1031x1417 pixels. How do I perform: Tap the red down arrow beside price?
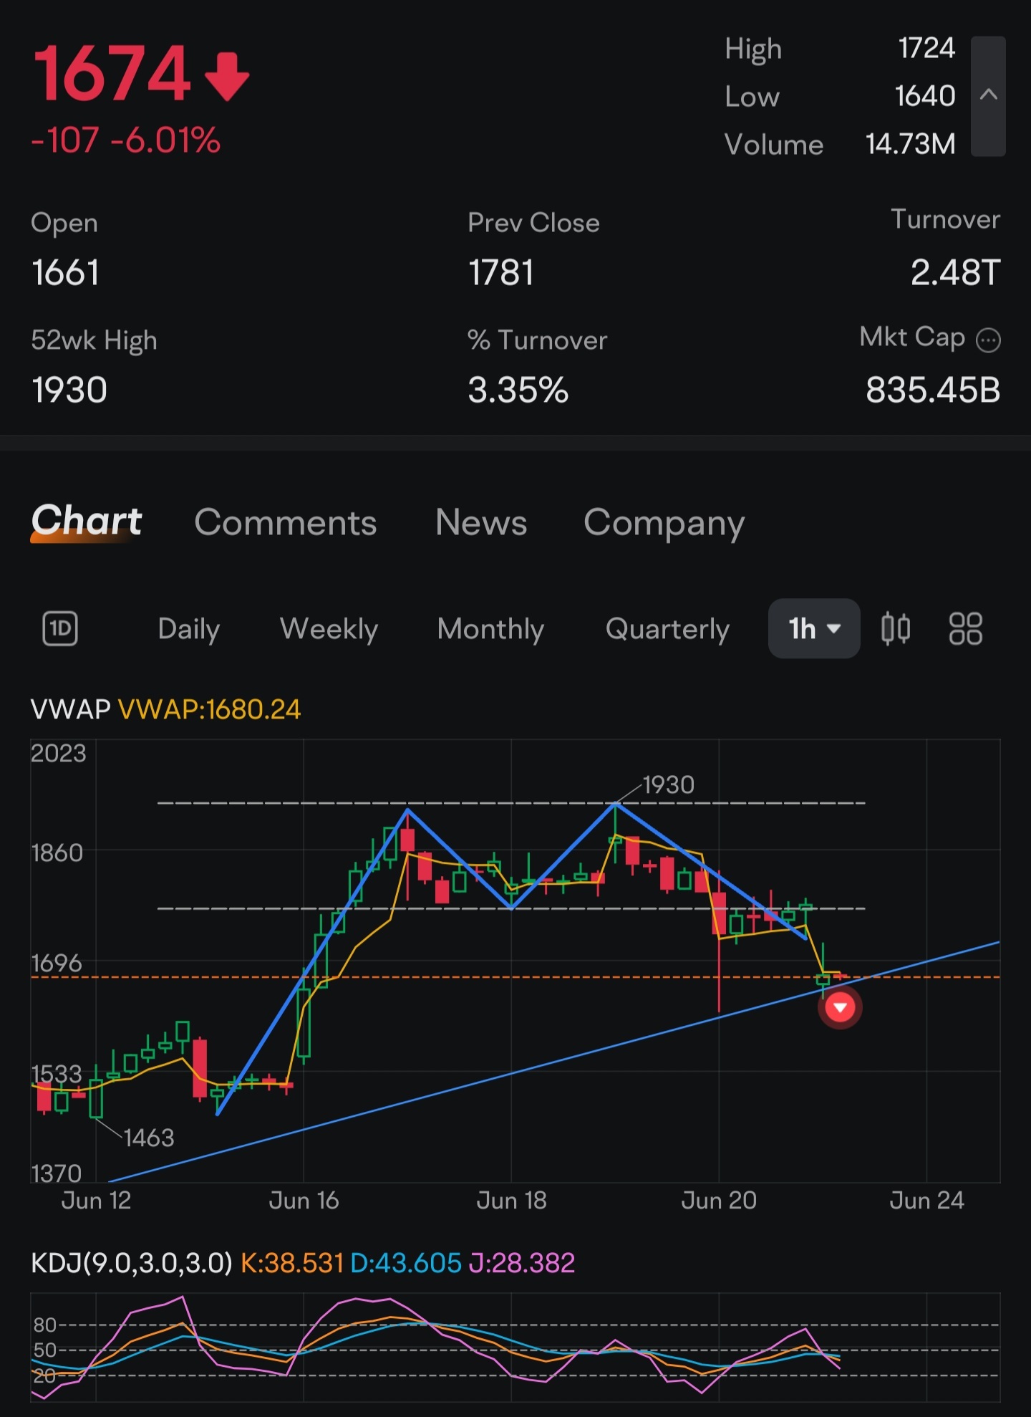(x=227, y=76)
